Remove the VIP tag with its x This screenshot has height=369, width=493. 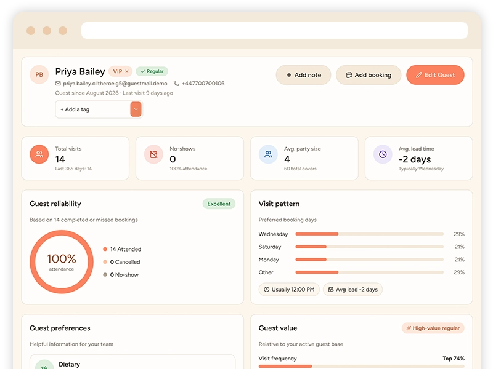pyautogui.click(x=127, y=71)
